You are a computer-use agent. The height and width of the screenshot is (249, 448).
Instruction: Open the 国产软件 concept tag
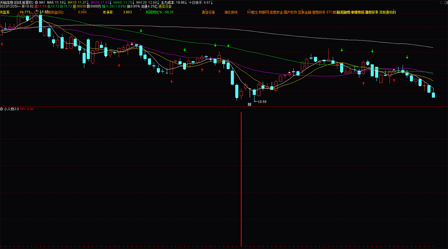(x=290, y=12)
